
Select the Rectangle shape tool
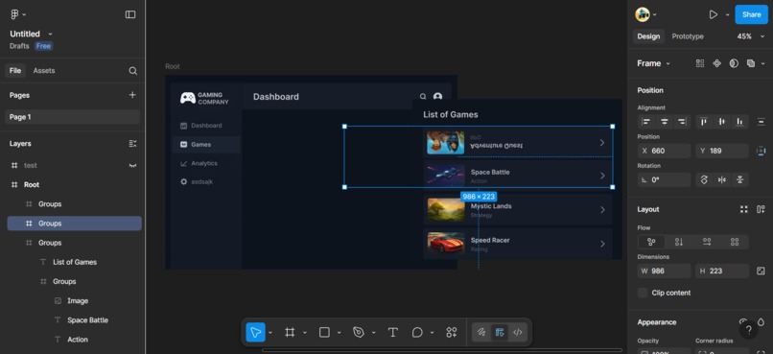[x=324, y=332]
